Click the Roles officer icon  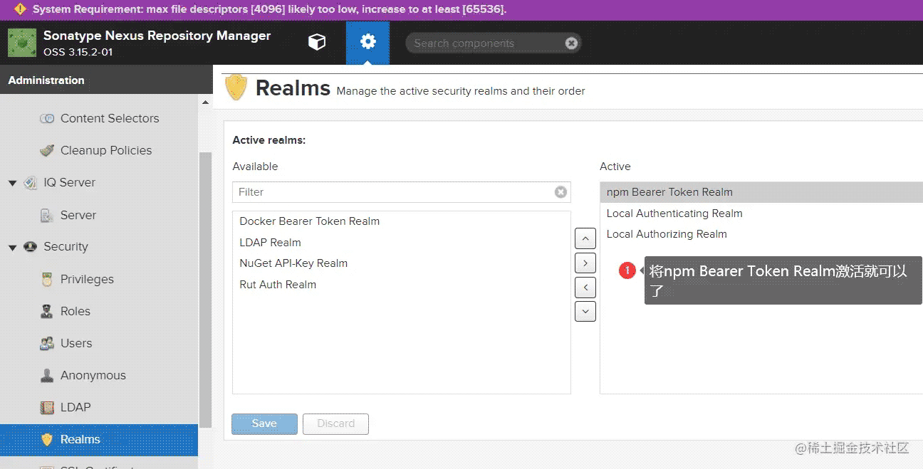coord(47,312)
